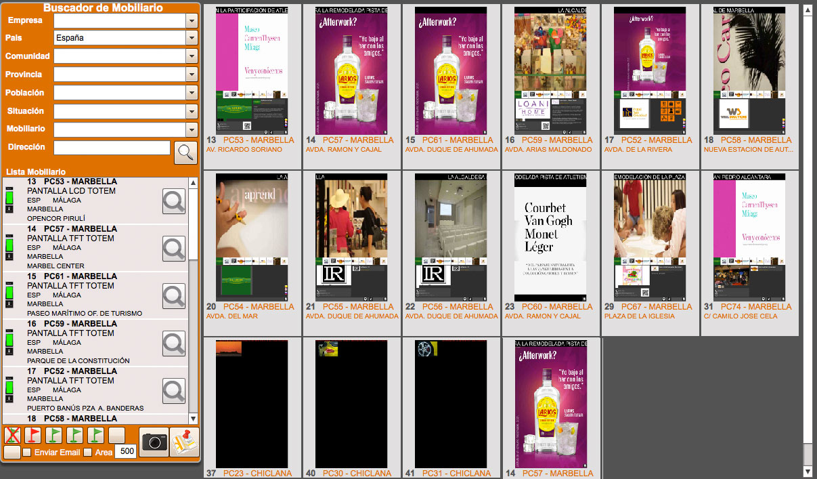Click the magnifier for PC53 - MARBELLA list entry
Viewport: 817px width, 479px height.
tap(174, 201)
